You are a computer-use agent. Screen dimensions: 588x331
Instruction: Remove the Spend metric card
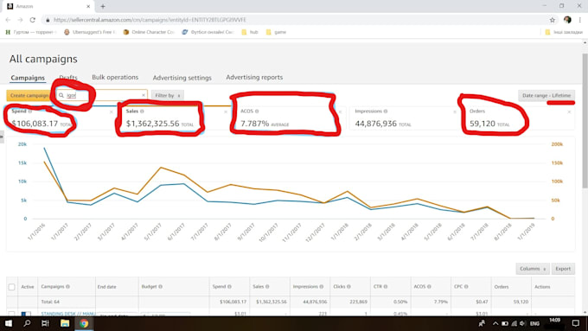(x=111, y=112)
